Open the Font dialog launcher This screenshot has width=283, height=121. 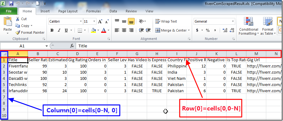click(x=109, y=39)
